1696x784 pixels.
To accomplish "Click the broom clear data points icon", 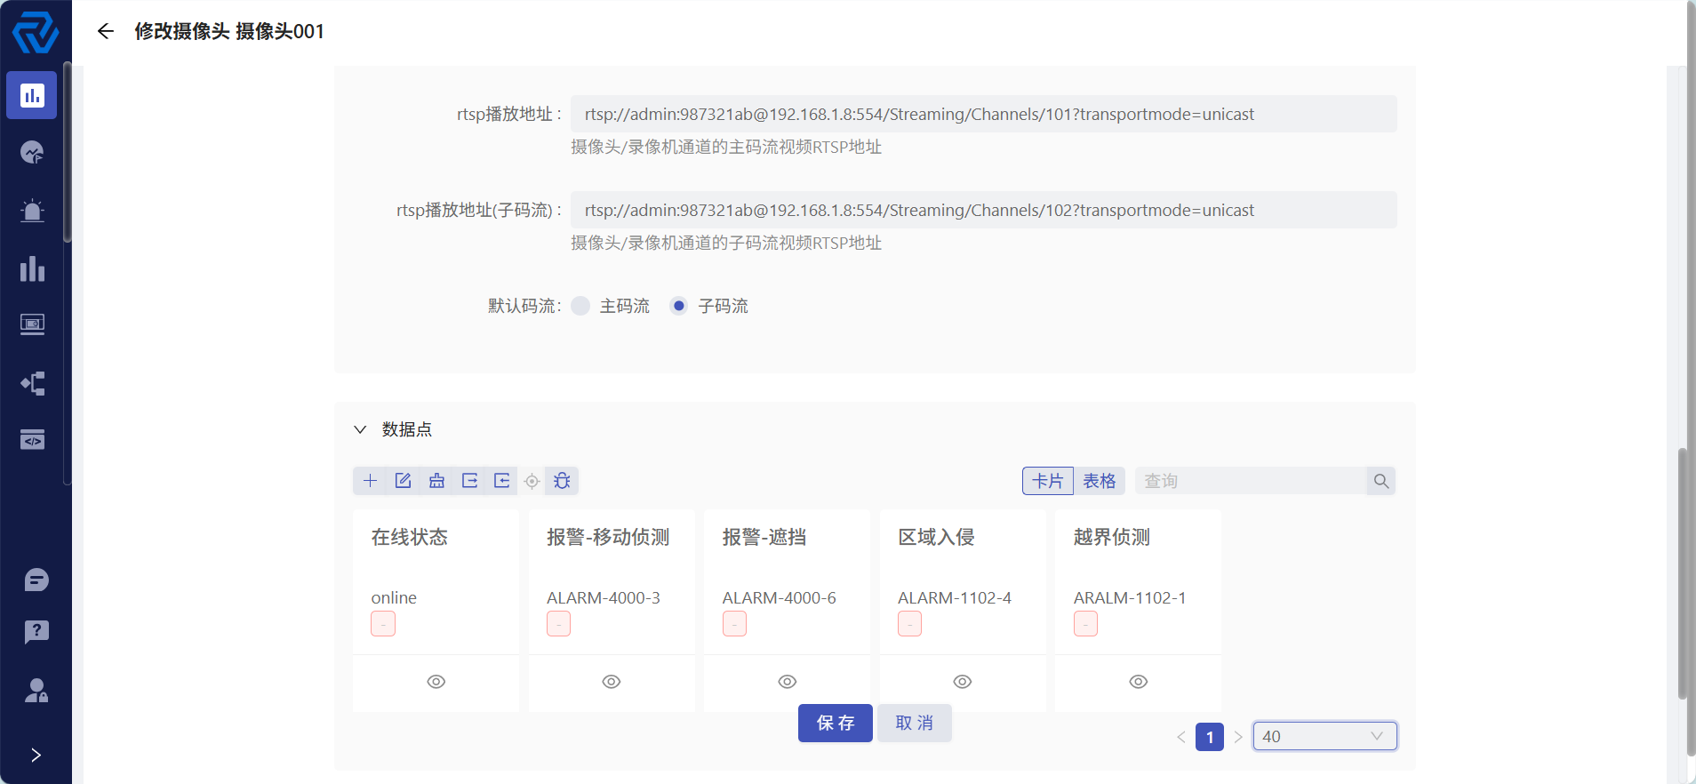I will 436,481.
